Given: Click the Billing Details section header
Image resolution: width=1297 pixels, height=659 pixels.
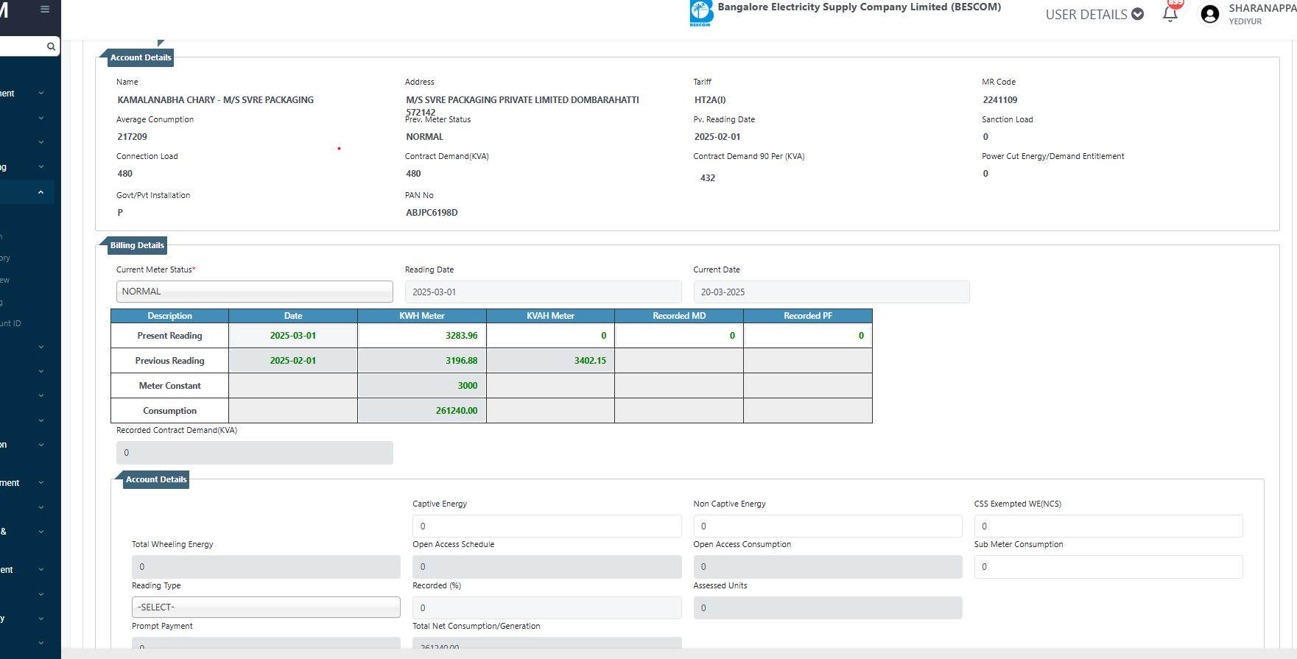Looking at the screenshot, I should [x=137, y=245].
